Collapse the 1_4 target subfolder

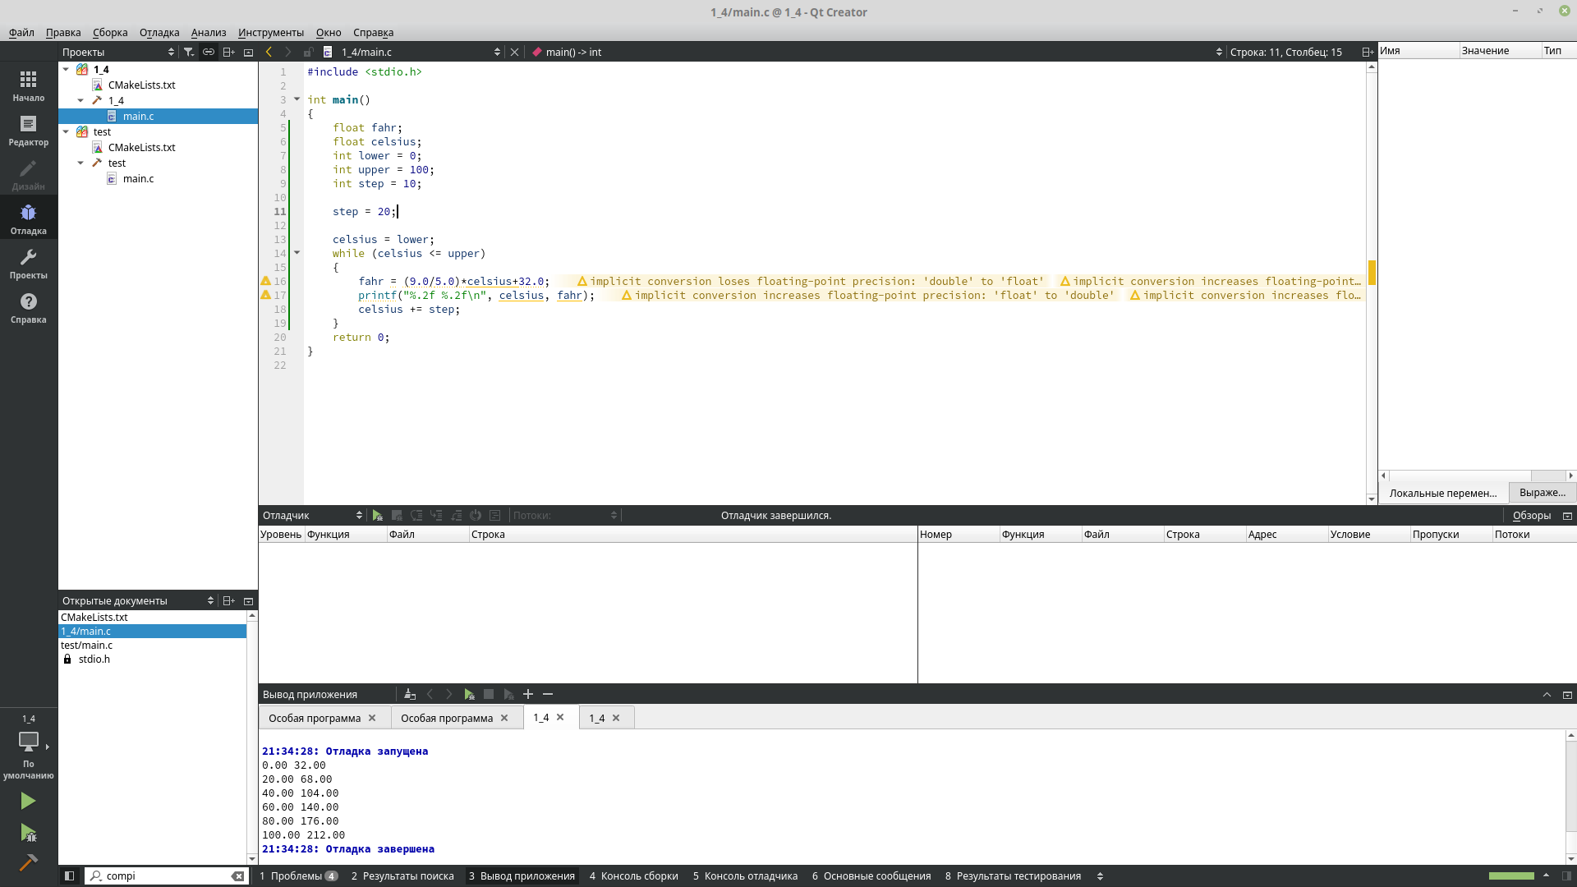[80, 100]
